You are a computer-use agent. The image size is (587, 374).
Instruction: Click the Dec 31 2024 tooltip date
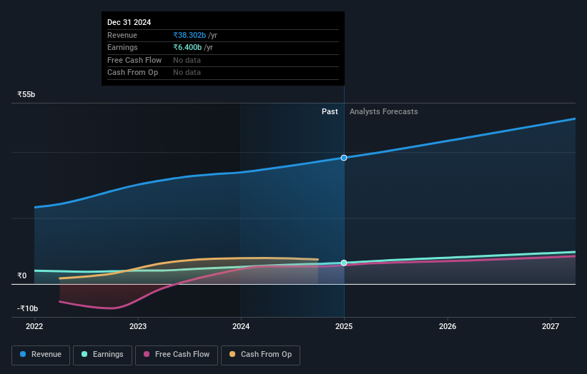[x=129, y=22]
